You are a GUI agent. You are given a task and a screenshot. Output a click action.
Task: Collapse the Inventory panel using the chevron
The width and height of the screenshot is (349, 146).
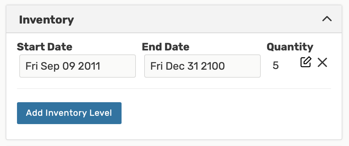pos(327,19)
